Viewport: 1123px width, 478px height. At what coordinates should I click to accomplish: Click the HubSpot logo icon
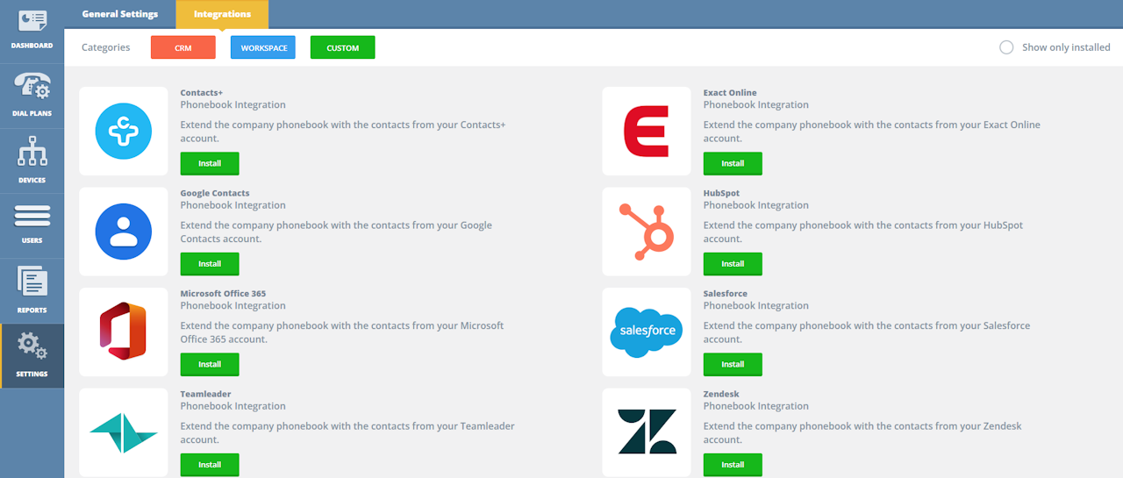[x=647, y=232]
